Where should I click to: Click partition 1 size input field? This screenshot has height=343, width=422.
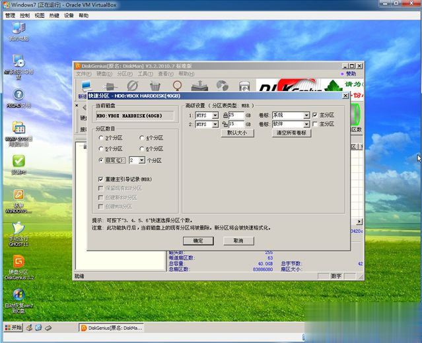pos(236,115)
